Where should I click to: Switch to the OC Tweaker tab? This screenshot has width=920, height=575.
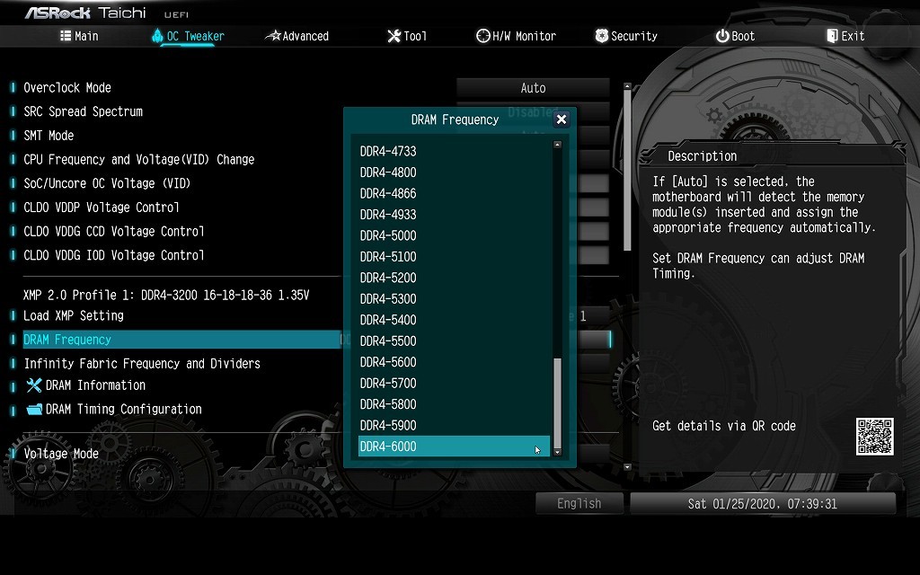click(x=188, y=36)
